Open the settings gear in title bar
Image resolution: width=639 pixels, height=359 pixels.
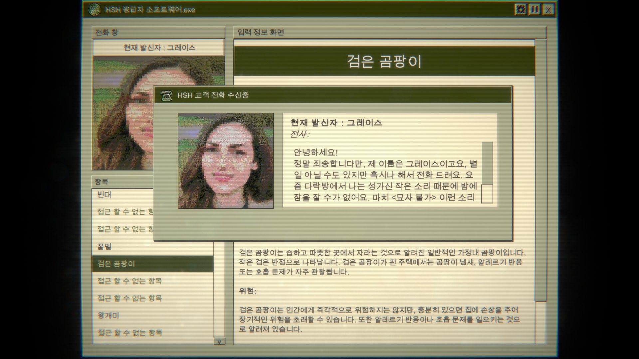pos(521,9)
